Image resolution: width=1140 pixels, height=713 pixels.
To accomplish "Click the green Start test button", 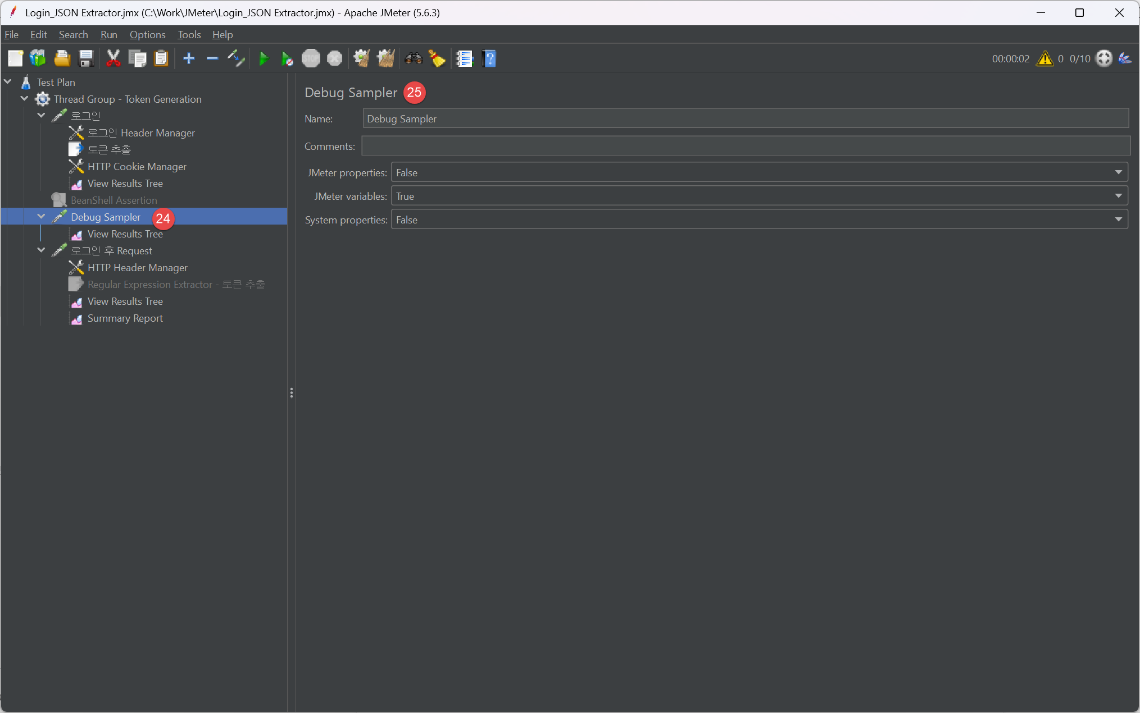I will pos(263,58).
